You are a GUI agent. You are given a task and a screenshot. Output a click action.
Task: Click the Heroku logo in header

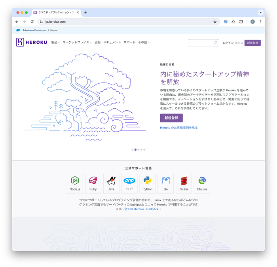pyautogui.click(x=32, y=42)
